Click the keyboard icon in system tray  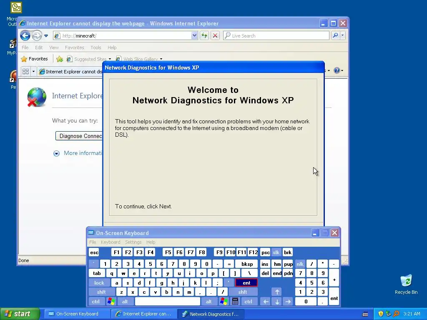point(365,314)
